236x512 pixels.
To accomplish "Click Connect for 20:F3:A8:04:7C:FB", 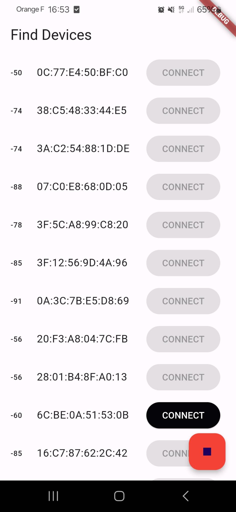I will (183, 339).
